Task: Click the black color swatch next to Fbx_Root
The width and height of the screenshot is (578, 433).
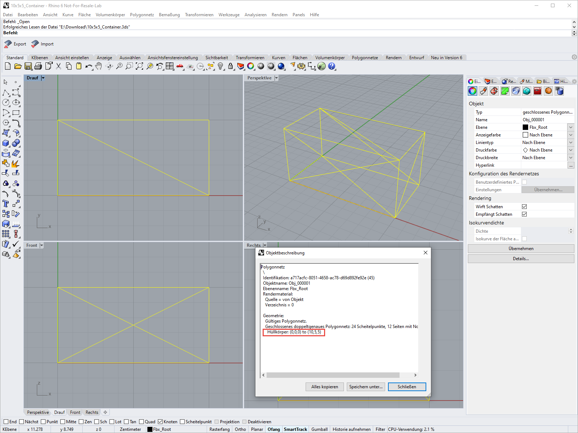Action: click(x=525, y=127)
